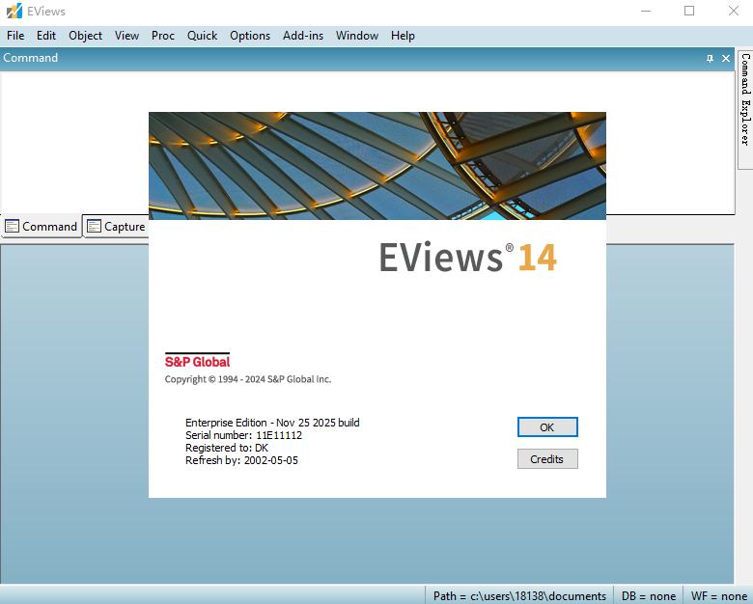Pin the Command panel
Screen dimensions: 753x604
[710, 59]
